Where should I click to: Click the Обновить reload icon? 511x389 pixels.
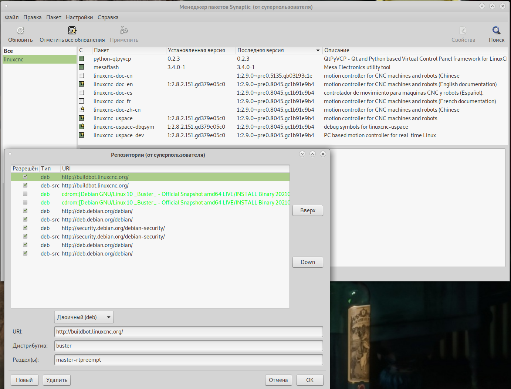(20, 30)
